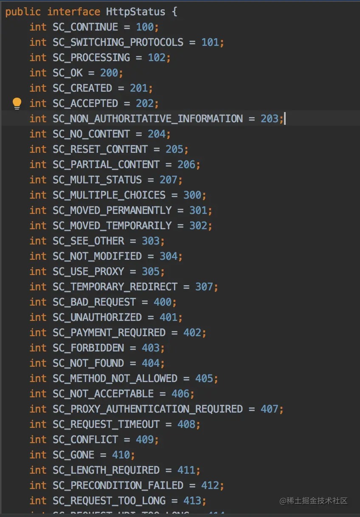Click the SC_REQUEST_TIMEOUT constant
Image resolution: width=360 pixels, height=517 pixels.
pos(106,424)
